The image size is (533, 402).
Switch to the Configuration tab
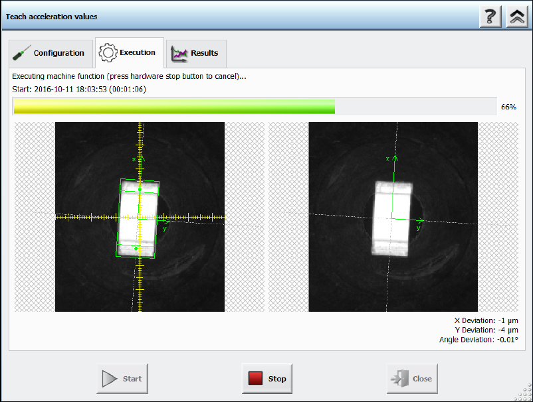(58, 53)
